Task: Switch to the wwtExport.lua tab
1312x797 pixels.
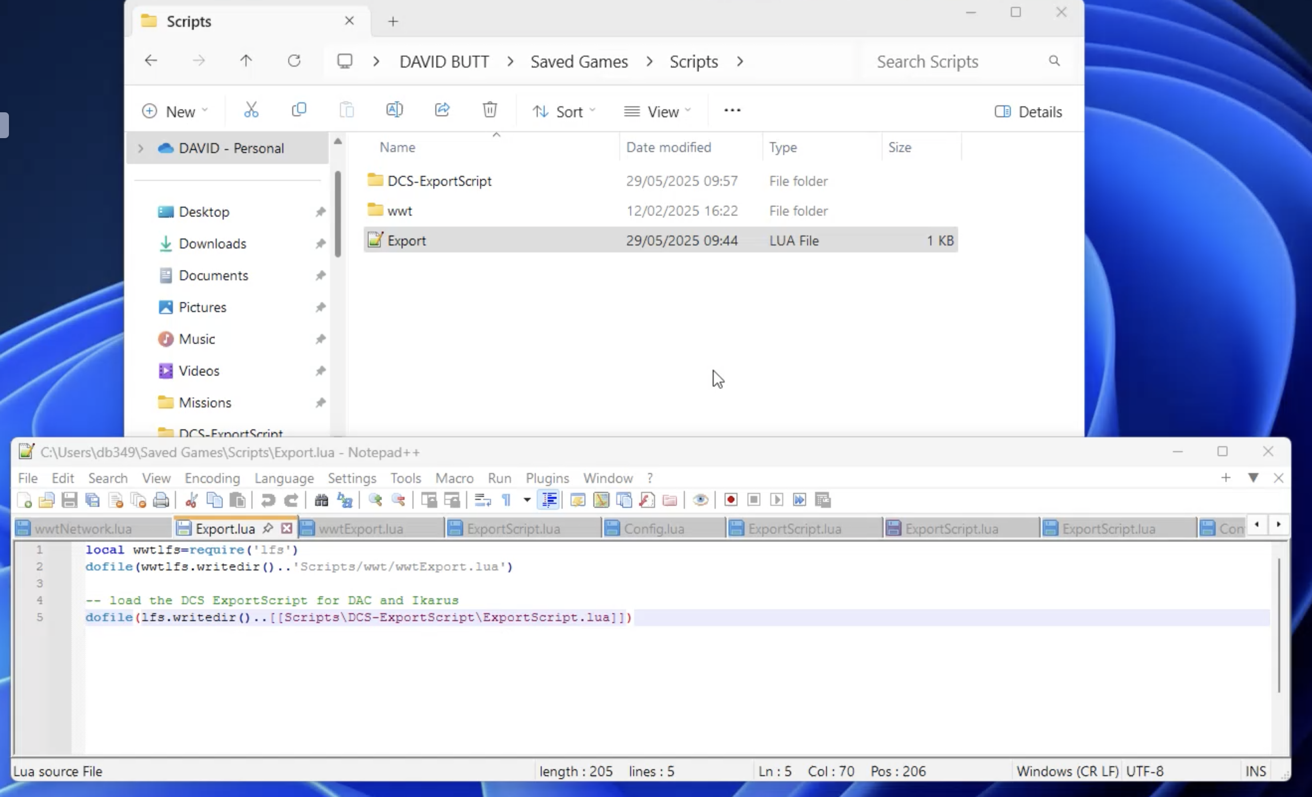Action: pyautogui.click(x=371, y=529)
